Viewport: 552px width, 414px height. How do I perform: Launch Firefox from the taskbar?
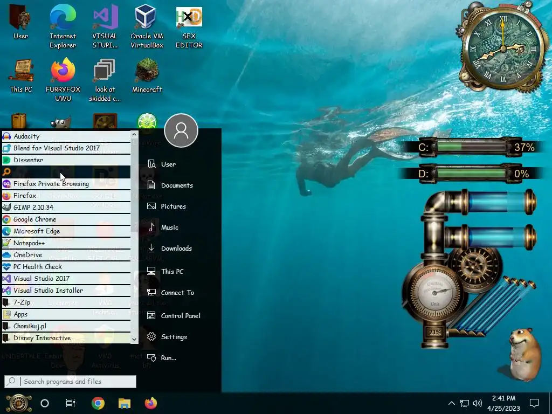point(151,403)
